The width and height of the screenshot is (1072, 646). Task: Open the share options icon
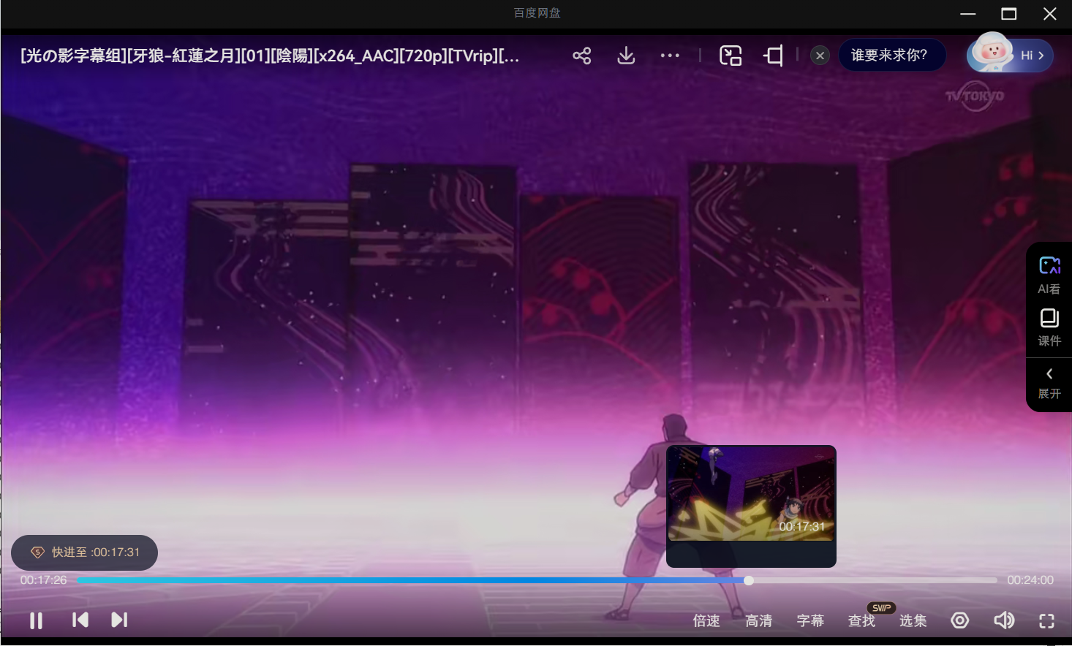581,56
